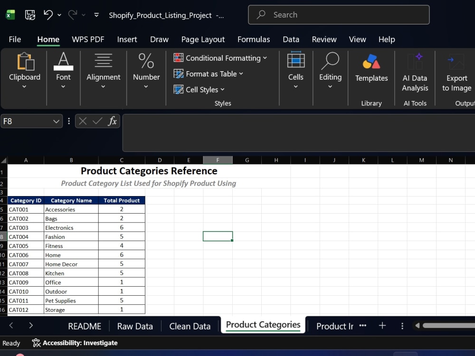Switch to the Insert tab
Image resolution: width=475 pixels, height=356 pixels.
127,39
